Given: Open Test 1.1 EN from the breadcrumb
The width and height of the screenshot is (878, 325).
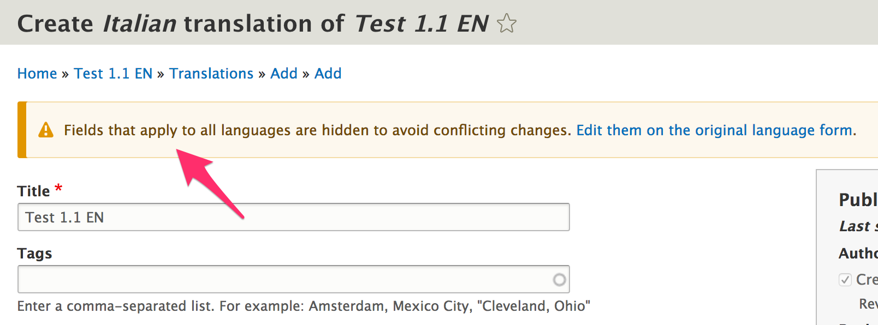Looking at the screenshot, I should point(113,73).
